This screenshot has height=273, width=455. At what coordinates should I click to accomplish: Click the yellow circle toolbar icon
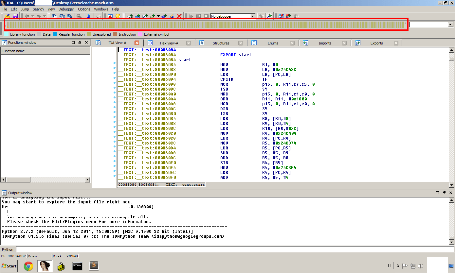[x=118, y=16]
